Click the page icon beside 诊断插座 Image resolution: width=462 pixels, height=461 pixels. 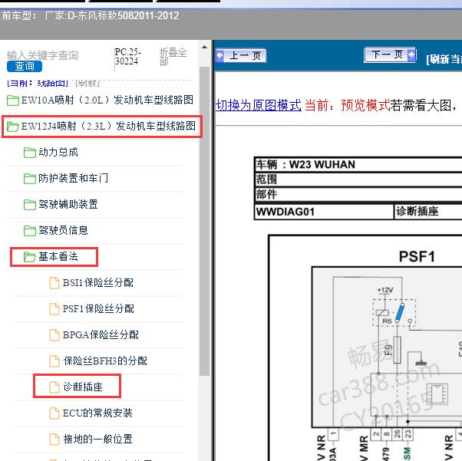pyautogui.click(x=54, y=387)
